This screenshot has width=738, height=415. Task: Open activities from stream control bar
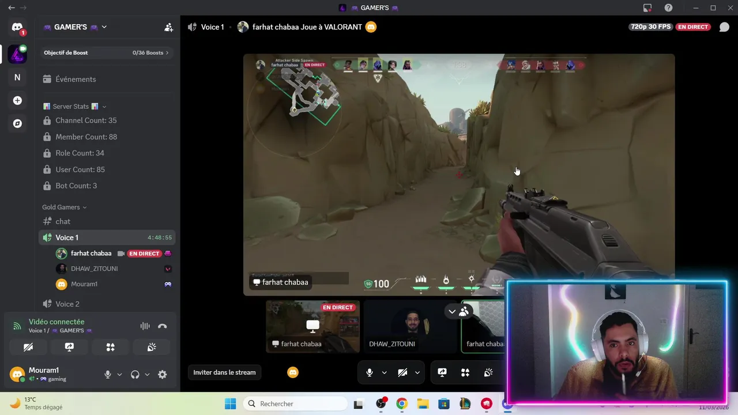(465, 372)
